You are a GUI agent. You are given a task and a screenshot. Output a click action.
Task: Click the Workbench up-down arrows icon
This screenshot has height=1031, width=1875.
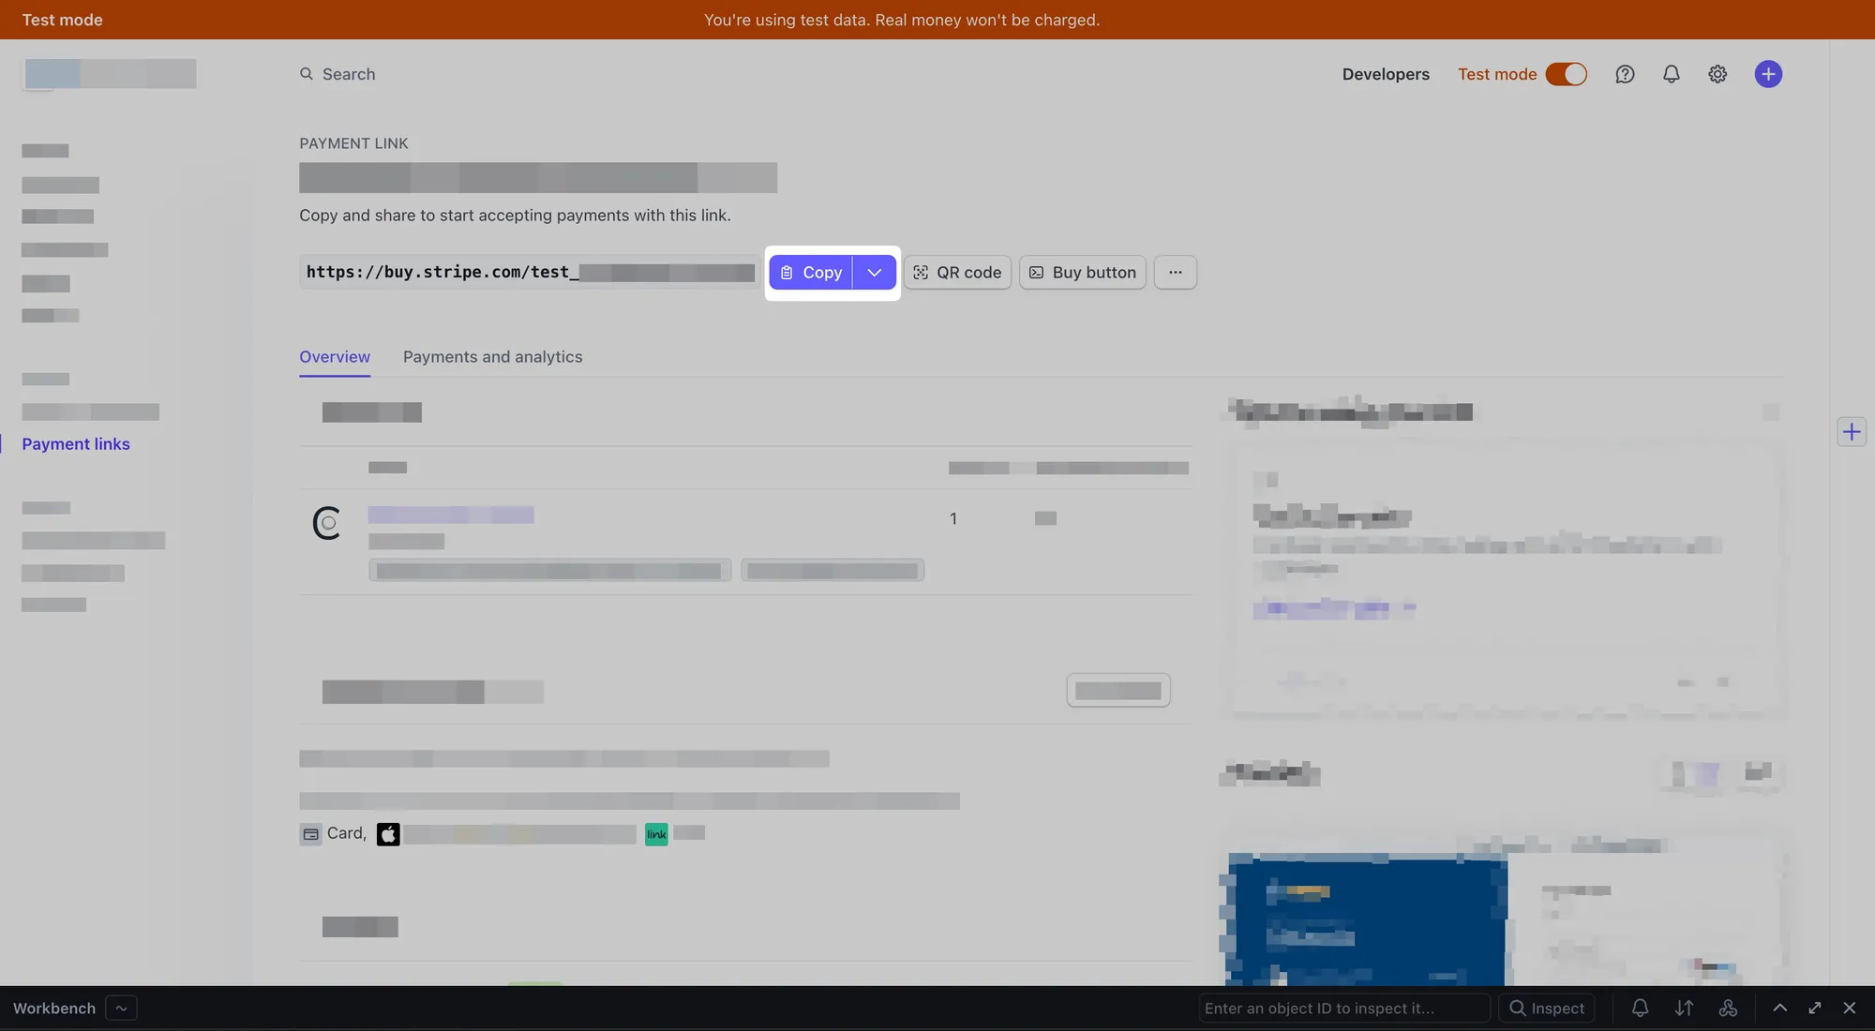pos(1684,1009)
